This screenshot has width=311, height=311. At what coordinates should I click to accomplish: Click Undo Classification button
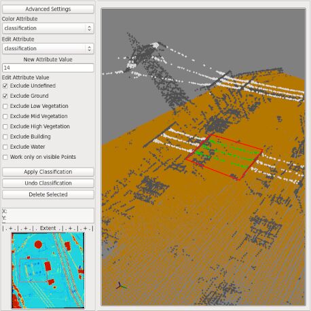pyautogui.click(x=48, y=183)
